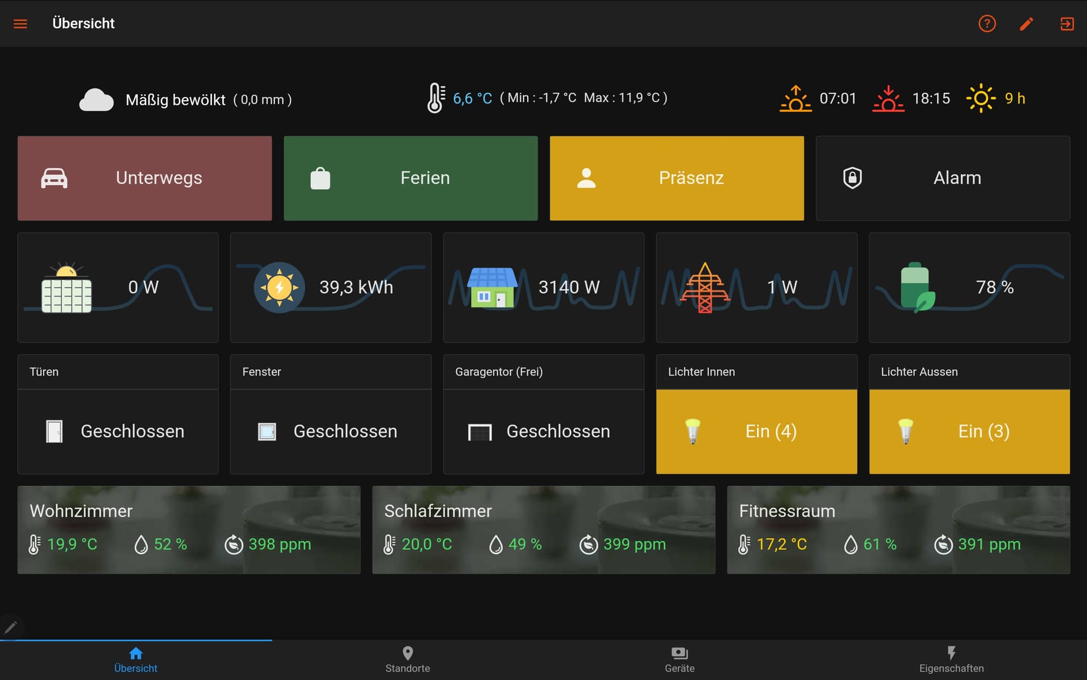
Task: Toggle the Unterwegs mode tile
Action: [x=144, y=178]
